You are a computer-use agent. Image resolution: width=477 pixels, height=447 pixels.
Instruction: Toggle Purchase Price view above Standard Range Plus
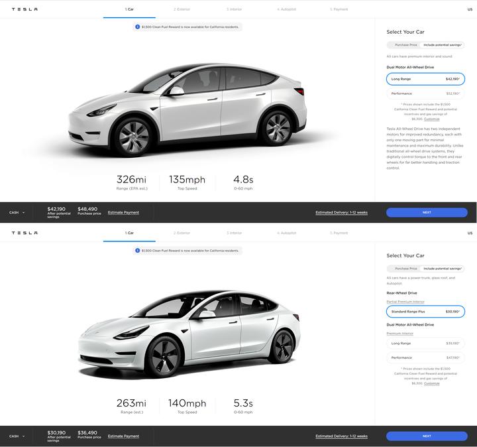pyautogui.click(x=406, y=269)
